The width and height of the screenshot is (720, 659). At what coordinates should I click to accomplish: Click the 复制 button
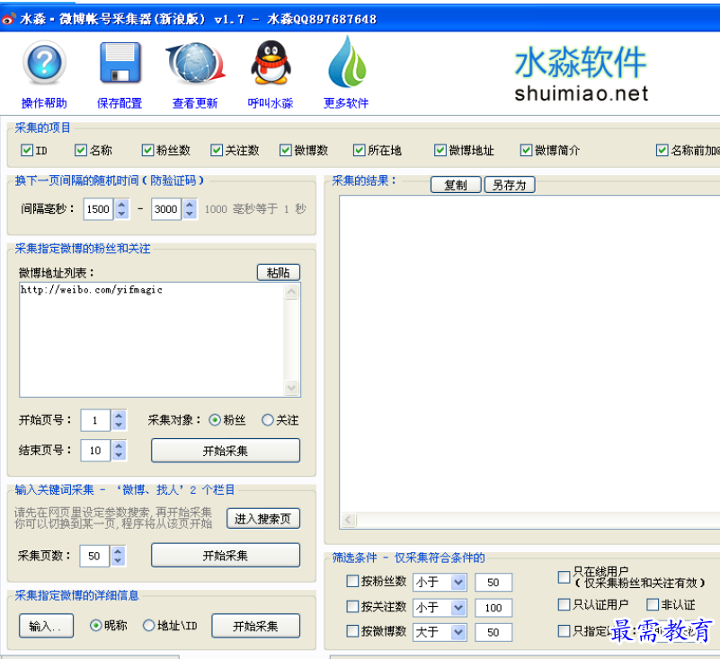456,185
